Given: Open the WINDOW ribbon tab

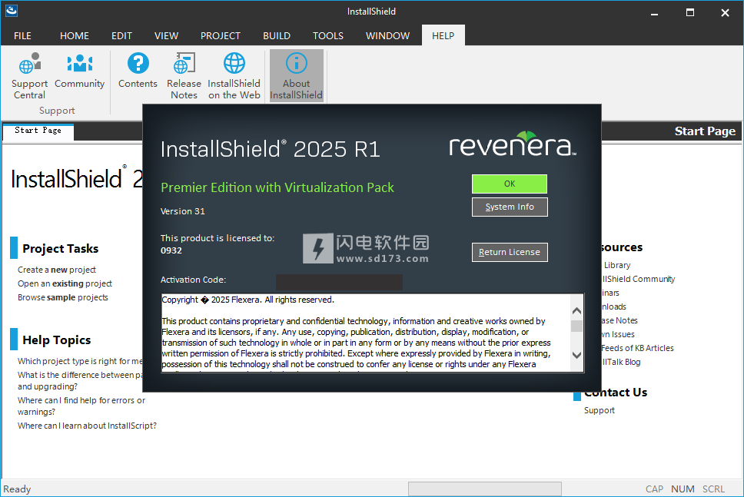Looking at the screenshot, I should pyautogui.click(x=387, y=35).
